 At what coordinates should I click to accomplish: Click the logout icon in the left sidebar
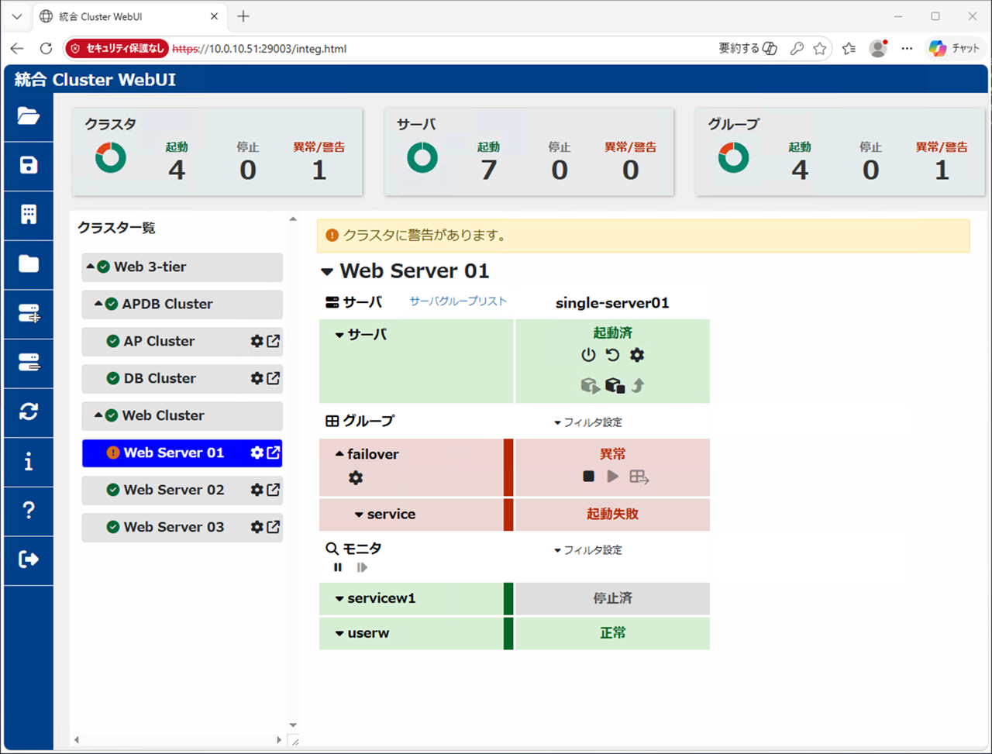click(x=29, y=559)
